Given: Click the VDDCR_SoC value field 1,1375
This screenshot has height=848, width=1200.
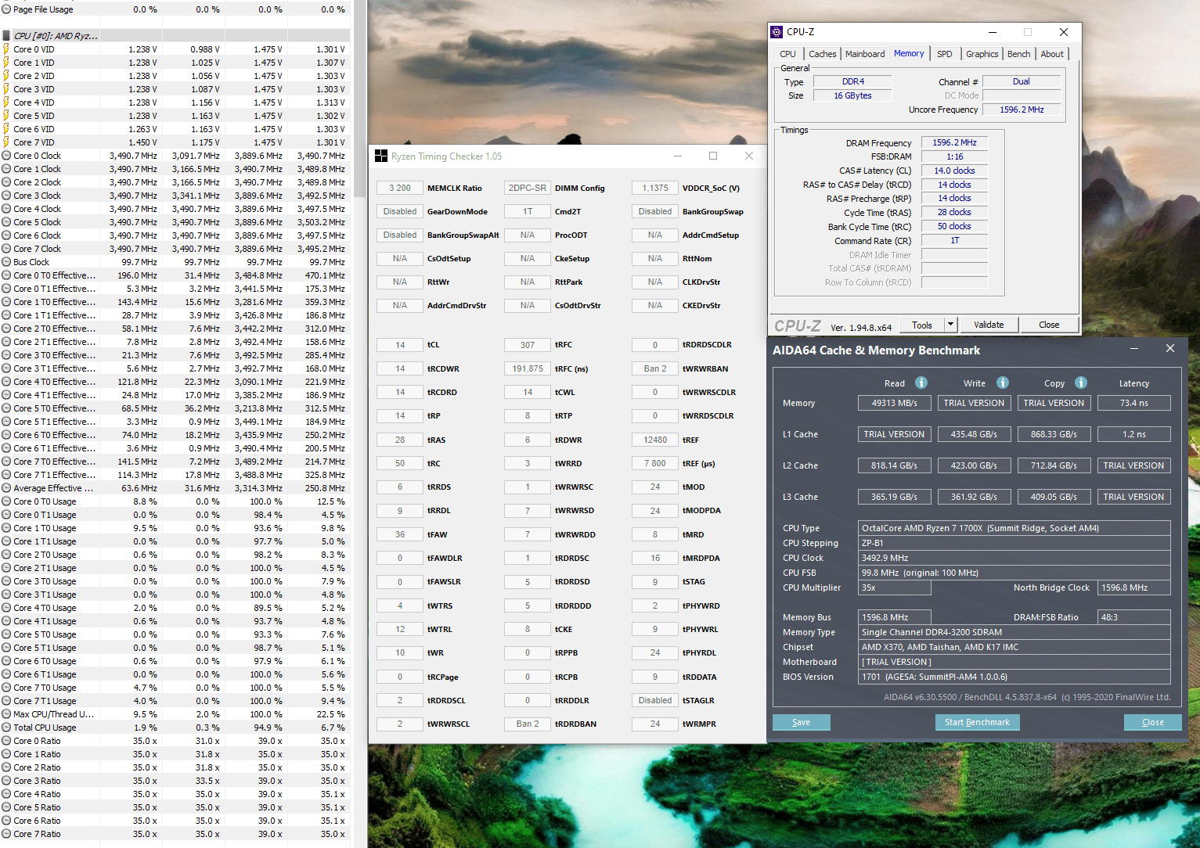Looking at the screenshot, I should 655,188.
